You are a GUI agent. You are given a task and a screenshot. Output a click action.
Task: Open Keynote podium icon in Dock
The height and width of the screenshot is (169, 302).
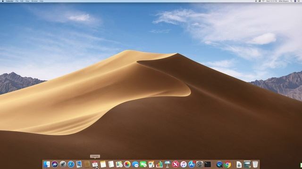168,164
